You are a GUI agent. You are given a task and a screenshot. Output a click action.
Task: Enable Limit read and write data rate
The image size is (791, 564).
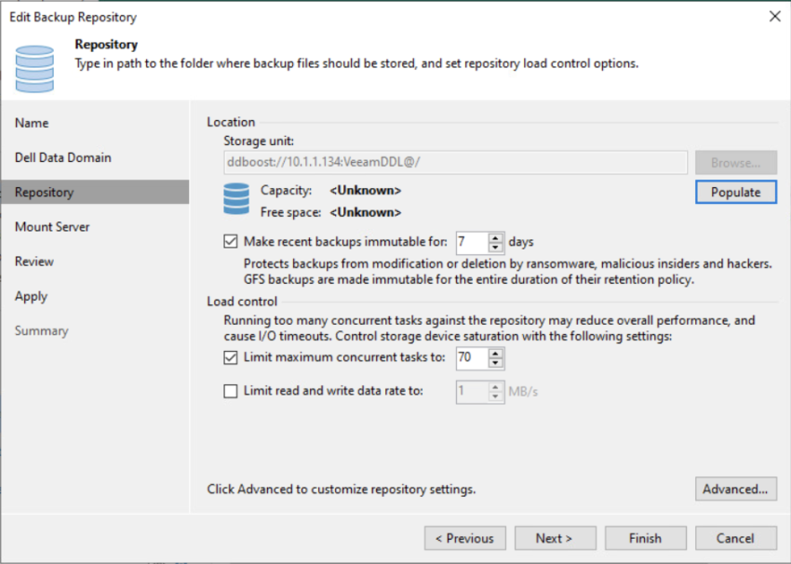[x=230, y=391]
